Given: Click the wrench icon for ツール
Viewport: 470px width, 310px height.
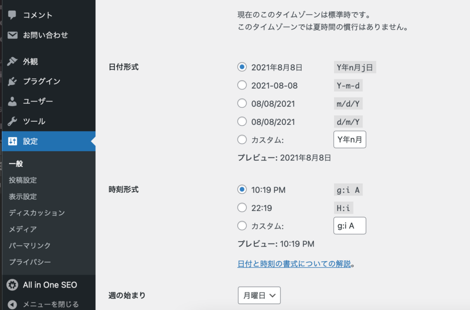Looking at the screenshot, I should point(12,122).
